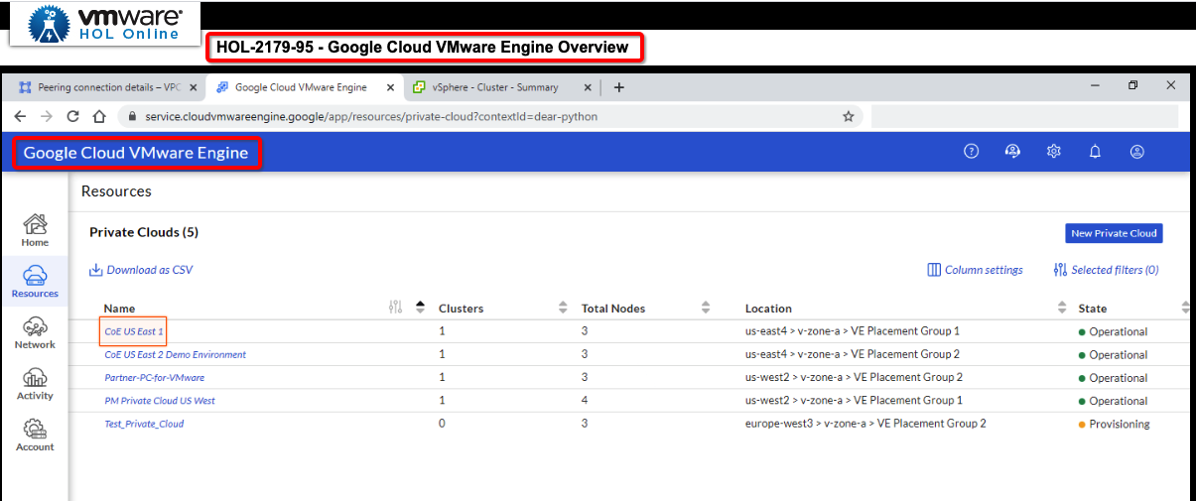The width and height of the screenshot is (1196, 501).
Task: Open the Home section in the sidebar
Action: tap(35, 230)
